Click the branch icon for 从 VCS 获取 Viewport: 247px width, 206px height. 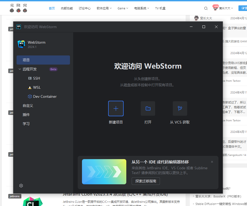pyautogui.click(x=180, y=108)
